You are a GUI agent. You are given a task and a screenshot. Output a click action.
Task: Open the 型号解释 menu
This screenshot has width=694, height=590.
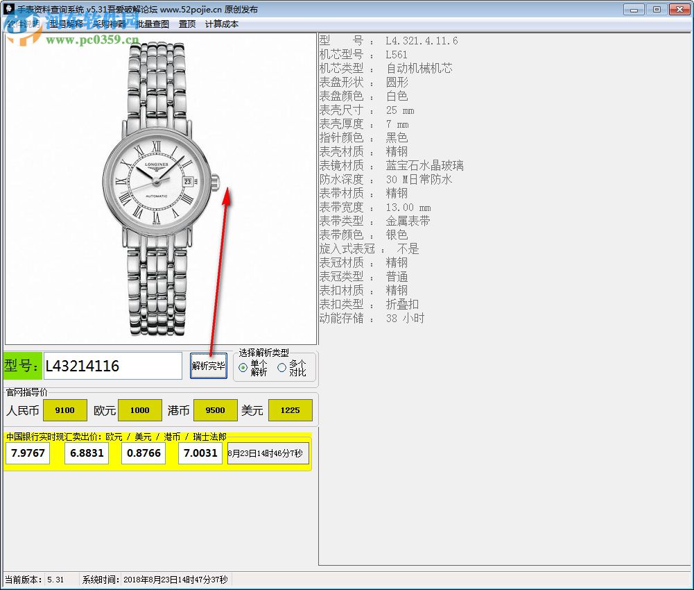click(67, 24)
